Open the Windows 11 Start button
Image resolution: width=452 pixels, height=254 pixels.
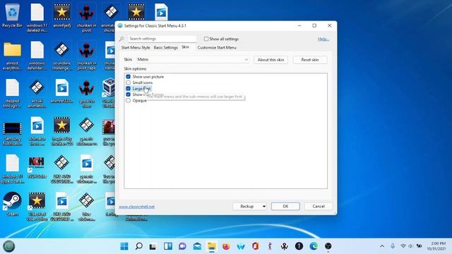coord(124,246)
